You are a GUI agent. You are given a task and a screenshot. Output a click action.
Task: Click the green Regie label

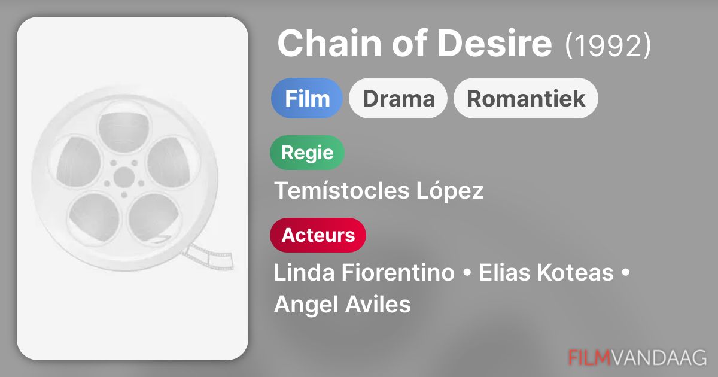tap(308, 153)
